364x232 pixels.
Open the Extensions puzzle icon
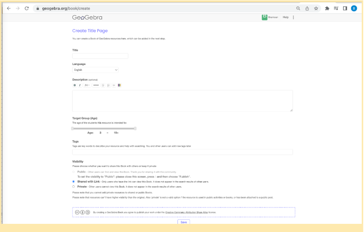click(x=327, y=9)
